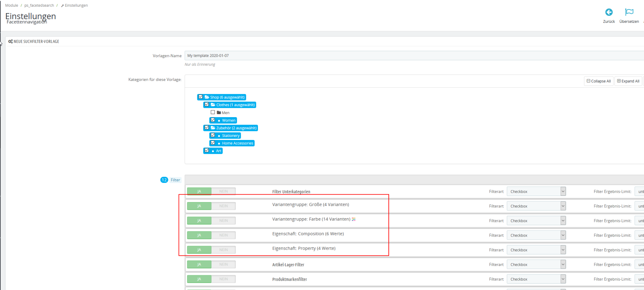Screen dimensions: 644x290
Task: Switch Produktmarkenfilter to NEIN
Action: point(223,279)
